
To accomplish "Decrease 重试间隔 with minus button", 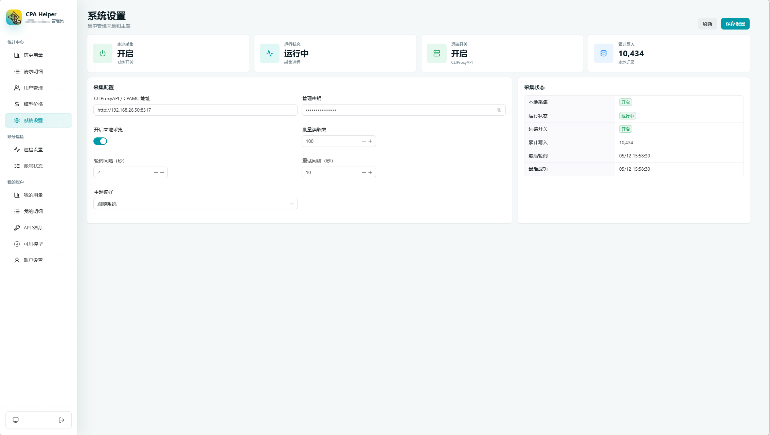I will coord(364,172).
